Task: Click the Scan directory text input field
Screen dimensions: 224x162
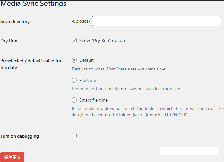Action: (157, 21)
